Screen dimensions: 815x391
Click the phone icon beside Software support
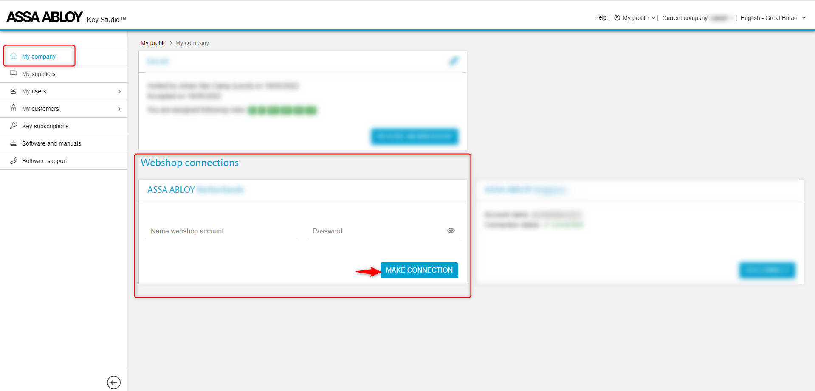click(14, 160)
